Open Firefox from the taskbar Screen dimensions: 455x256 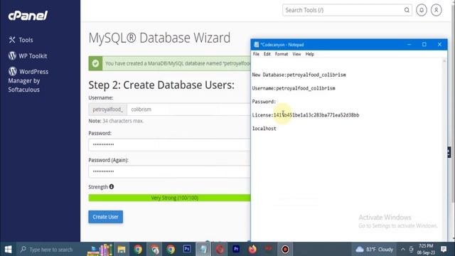click(252, 250)
